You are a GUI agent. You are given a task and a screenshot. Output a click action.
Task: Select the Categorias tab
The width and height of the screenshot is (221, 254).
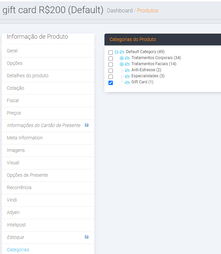click(x=48, y=249)
